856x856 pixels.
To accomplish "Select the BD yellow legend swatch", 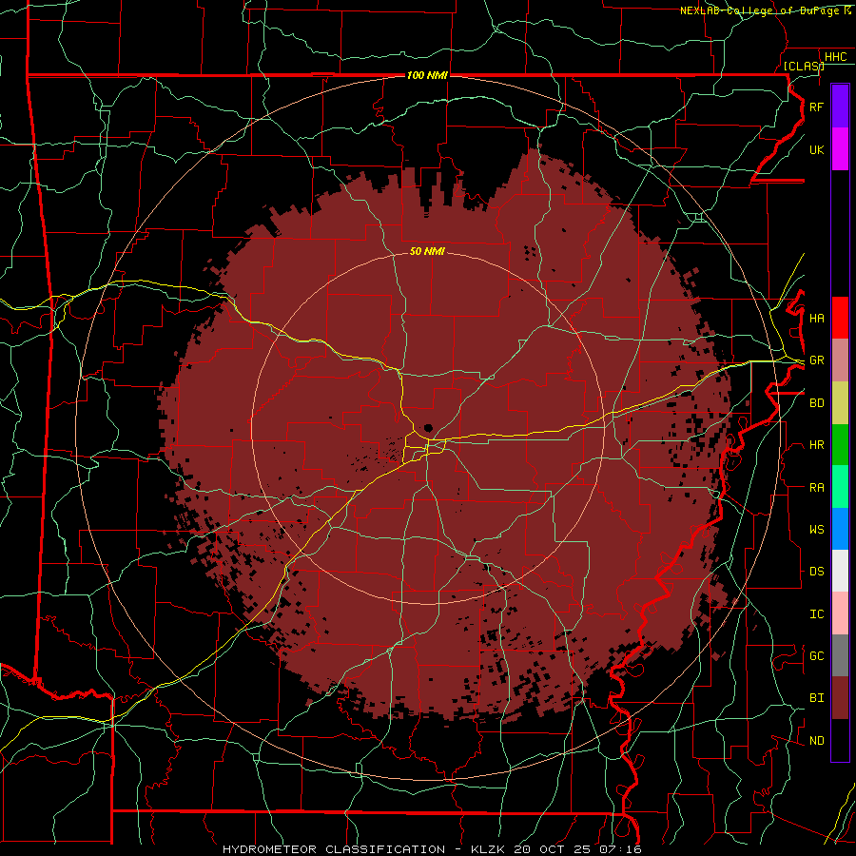I will pos(840,402).
